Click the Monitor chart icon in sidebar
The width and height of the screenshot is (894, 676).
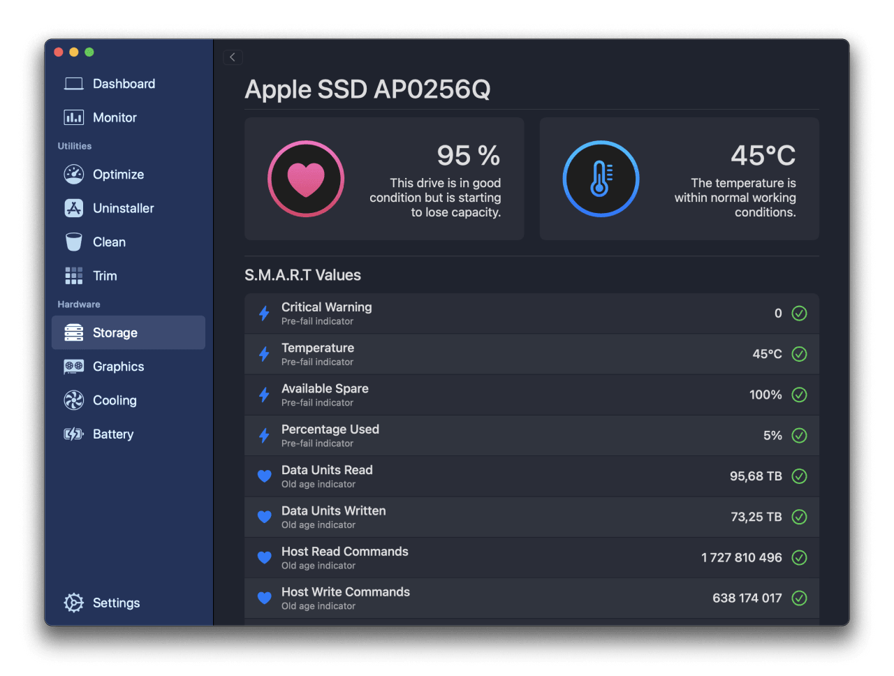[x=73, y=117]
